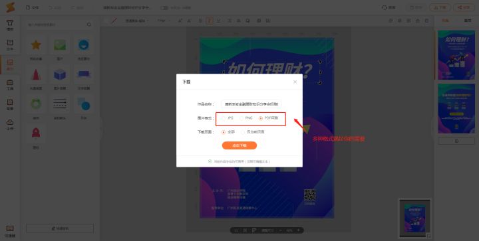Image resolution: width=479 pixels, height=241 pixels.
Task: Open the 文字 text sidebar panel
Action: pyautogui.click(x=10, y=44)
